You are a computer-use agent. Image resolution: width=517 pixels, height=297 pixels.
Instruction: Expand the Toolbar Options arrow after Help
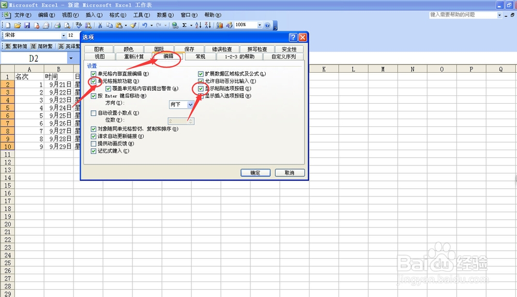point(276,25)
